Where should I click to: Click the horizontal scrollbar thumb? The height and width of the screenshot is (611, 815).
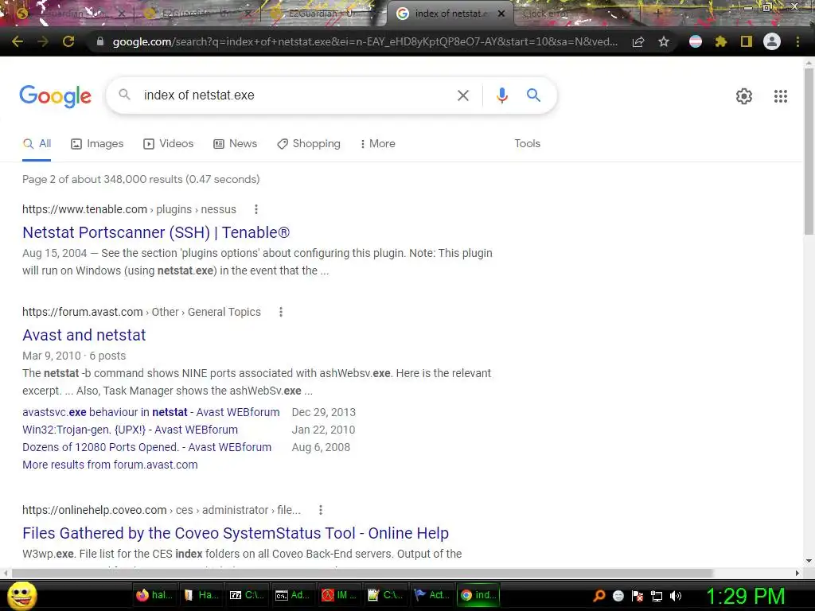362,573
